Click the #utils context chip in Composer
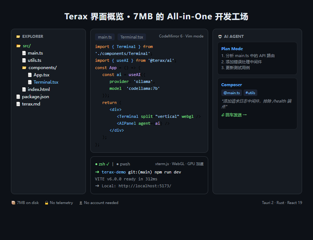This screenshot has width=313, height=240. point(250,93)
